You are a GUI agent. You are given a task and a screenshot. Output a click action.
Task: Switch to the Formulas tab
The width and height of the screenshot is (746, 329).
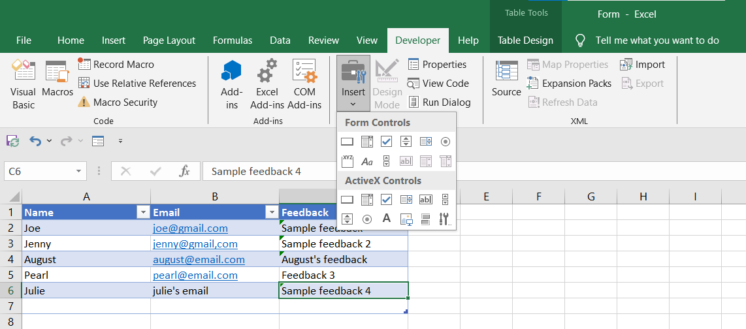coord(233,40)
